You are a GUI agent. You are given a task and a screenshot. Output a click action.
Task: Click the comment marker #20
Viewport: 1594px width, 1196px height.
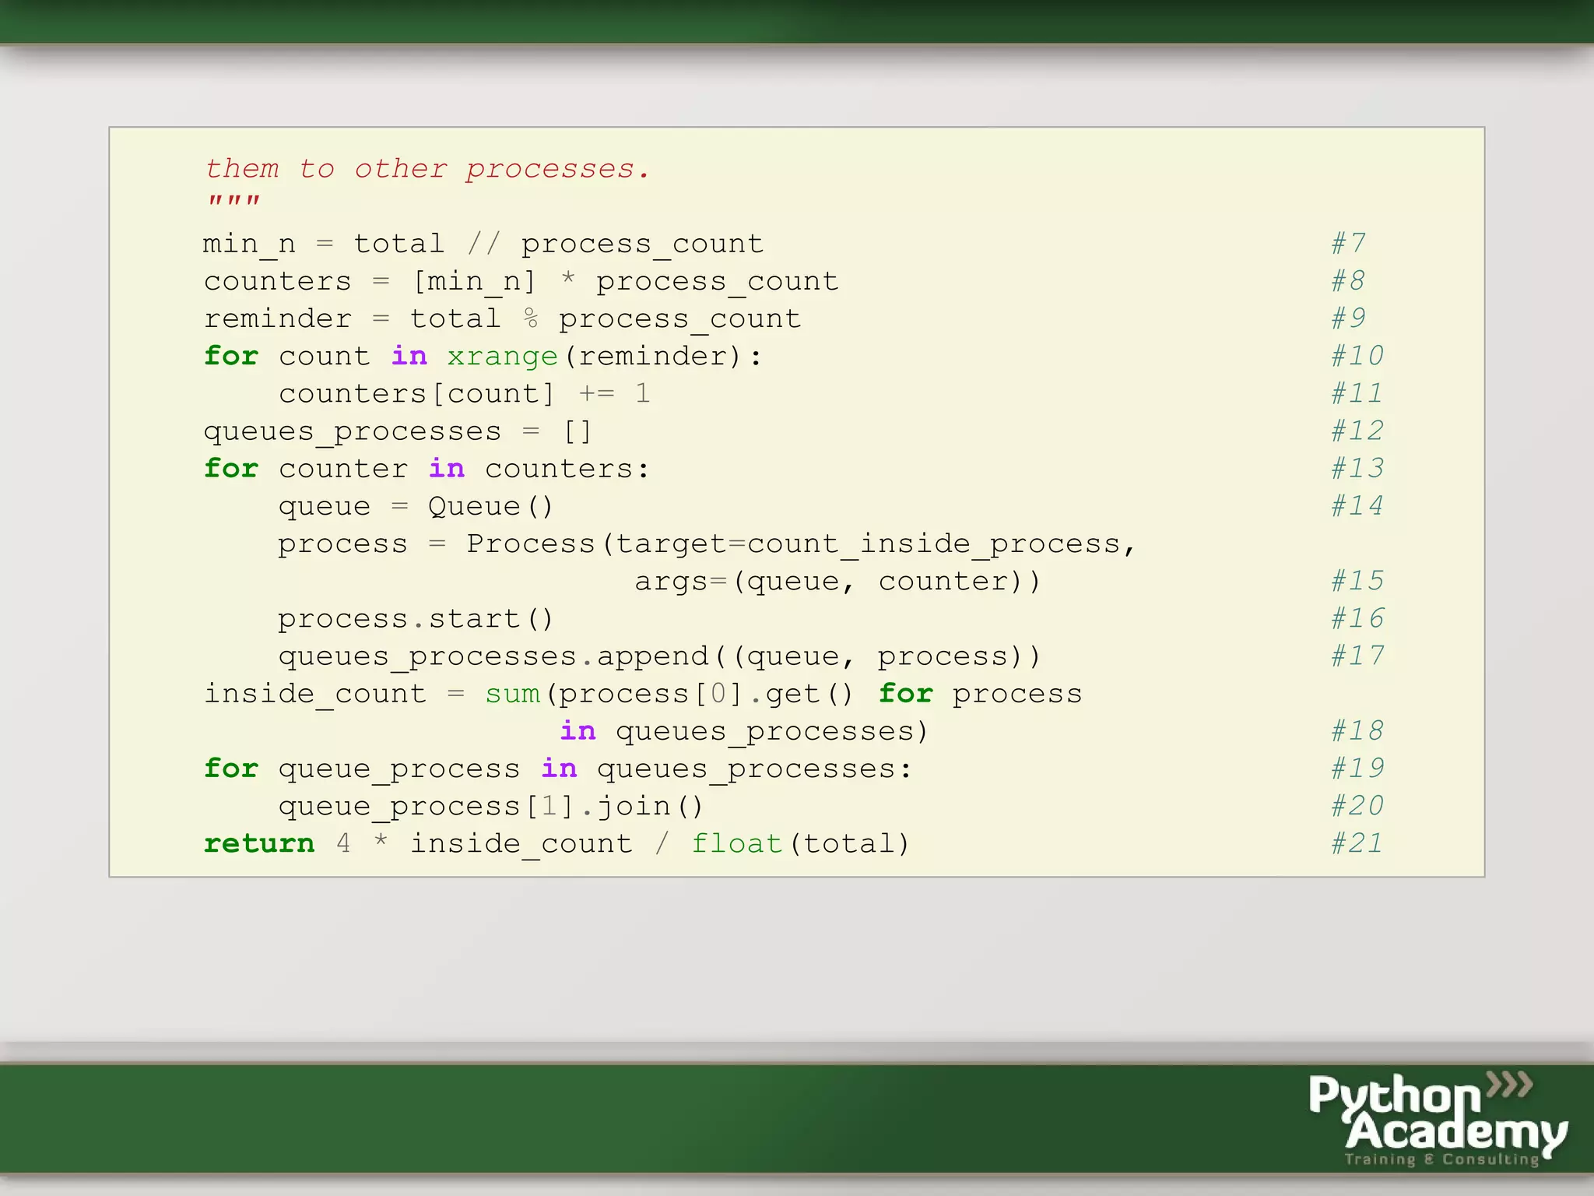pyautogui.click(x=1357, y=805)
